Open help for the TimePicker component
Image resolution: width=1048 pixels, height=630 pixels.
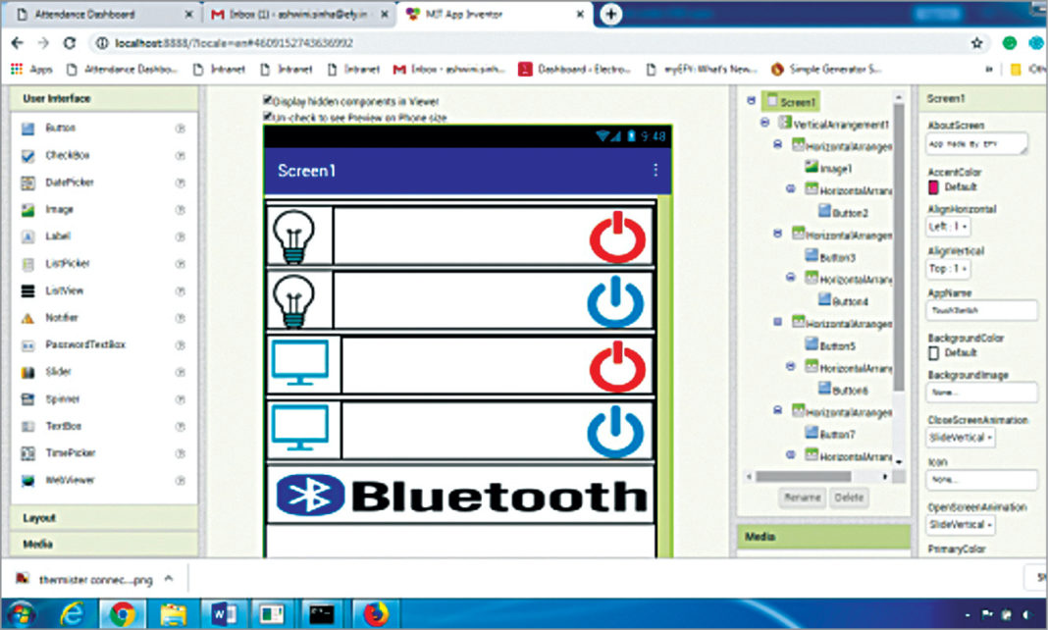pos(181,452)
